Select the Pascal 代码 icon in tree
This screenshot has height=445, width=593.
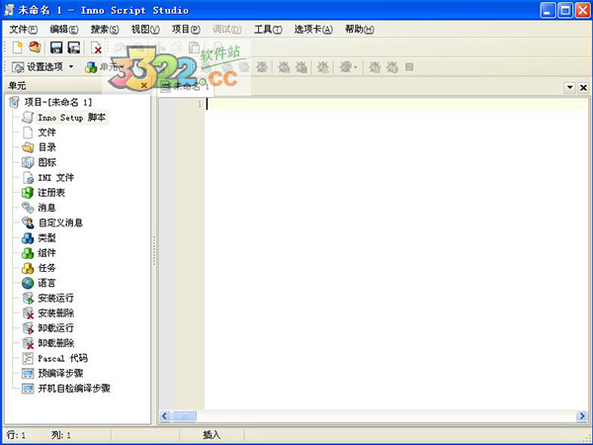click(x=28, y=358)
